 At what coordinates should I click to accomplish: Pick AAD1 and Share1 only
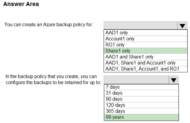click(x=146, y=57)
